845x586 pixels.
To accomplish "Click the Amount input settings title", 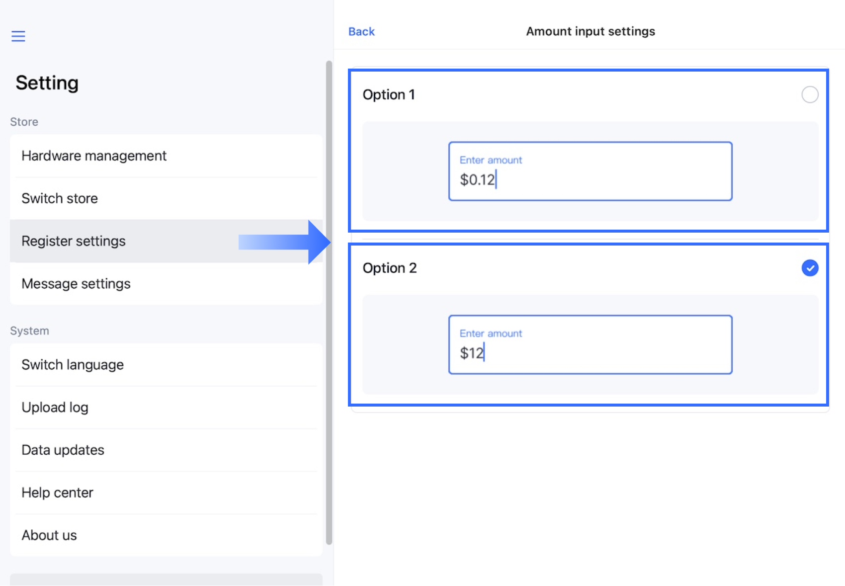I will pyautogui.click(x=591, y=31).
